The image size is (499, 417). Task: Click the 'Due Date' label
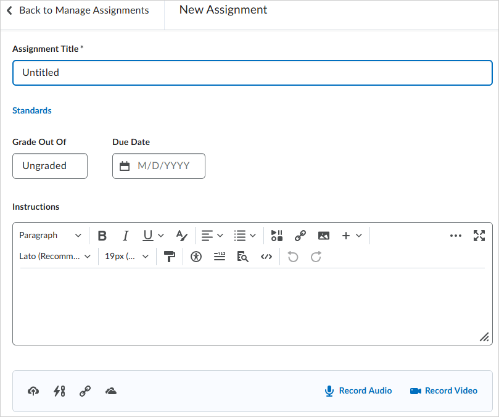click(x=131, y=142)
